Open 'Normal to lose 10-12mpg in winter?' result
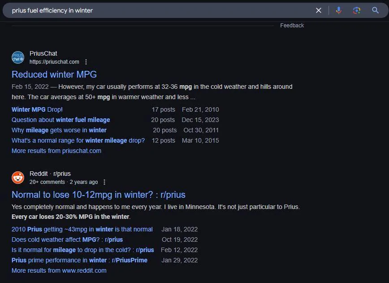 click(x=99, y=195)
